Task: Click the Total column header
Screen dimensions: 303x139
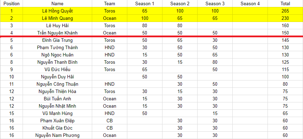Action: [x=285, y=3]
